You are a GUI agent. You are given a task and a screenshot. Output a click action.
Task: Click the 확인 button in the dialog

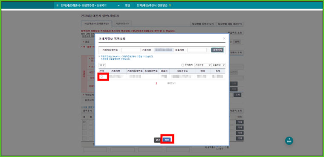(x=167, y=140)
